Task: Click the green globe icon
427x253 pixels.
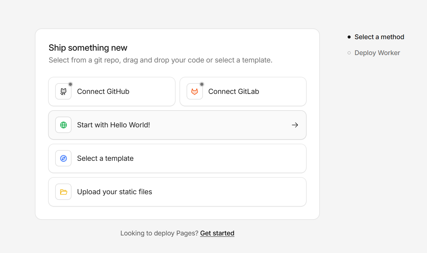Action: coord(64,125)
